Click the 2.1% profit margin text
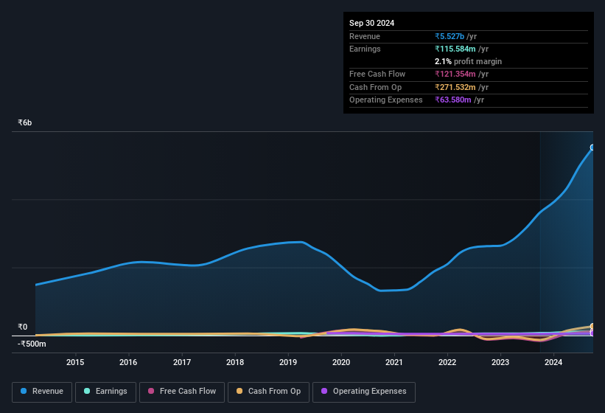605x413 pixels. click(468, 61)
